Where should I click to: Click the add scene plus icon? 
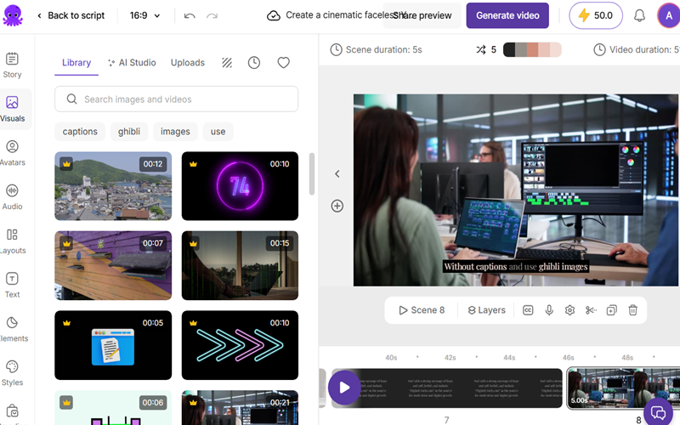[x=337, y=206]
